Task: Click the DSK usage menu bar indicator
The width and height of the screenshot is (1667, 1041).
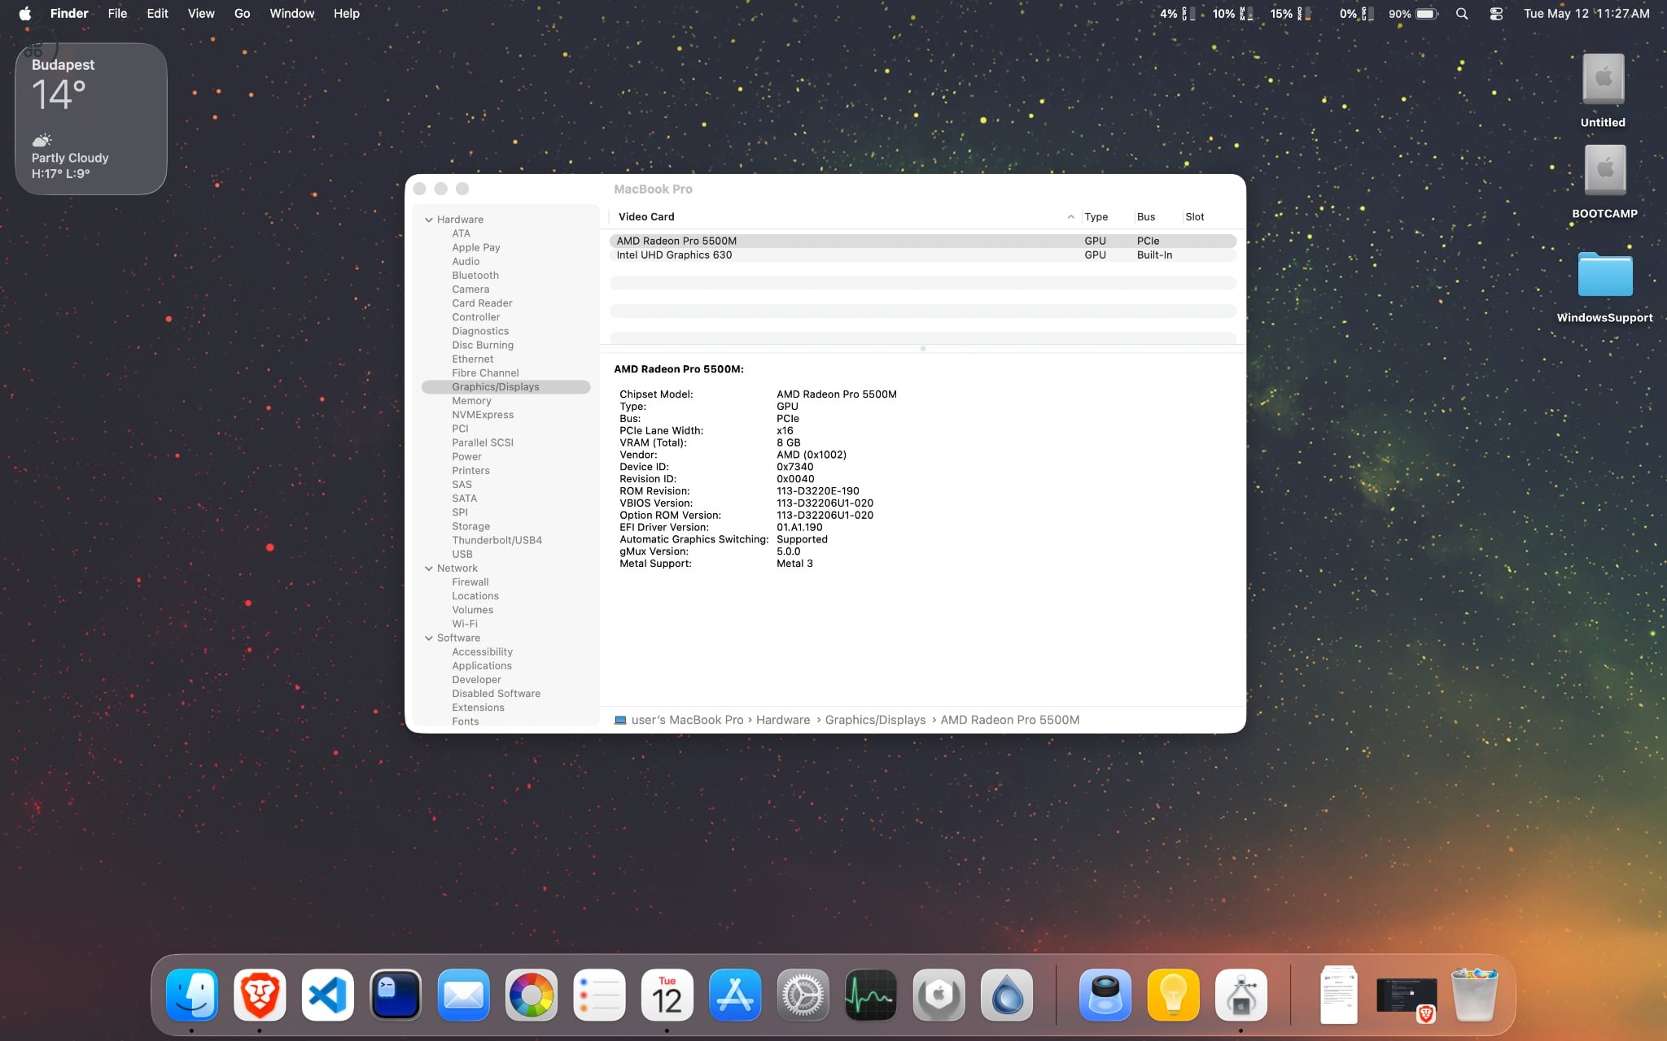Action: tap(1291, 13)
